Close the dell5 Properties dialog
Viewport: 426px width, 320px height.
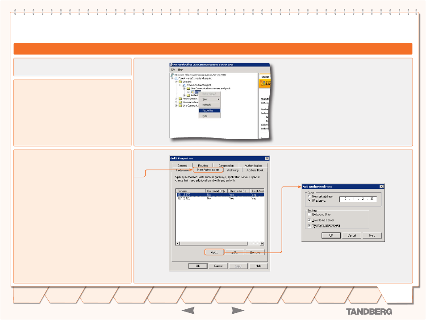point(267,158)
